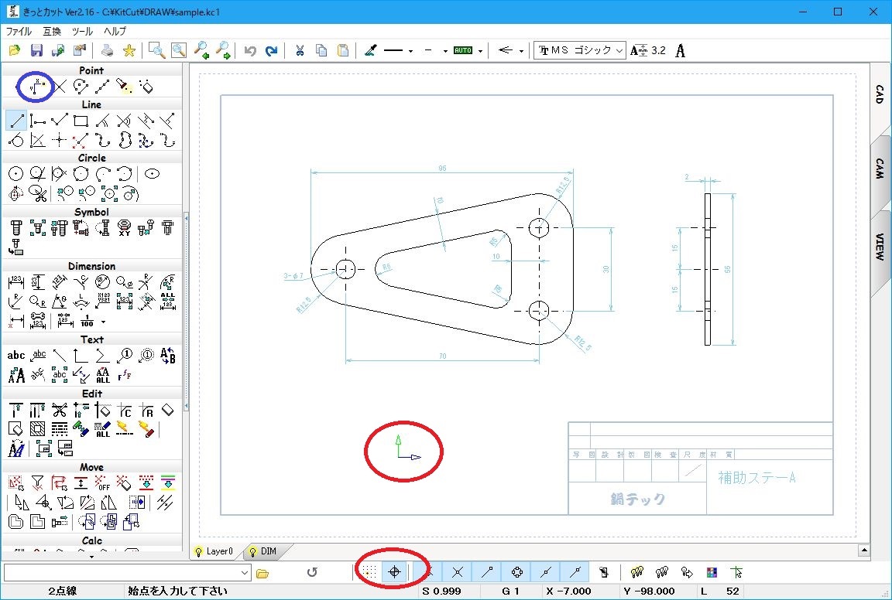The image size is (892, 600).
Task: Select the vertical dimension tool
Action: pyautogui.click(x=37, y=281)
